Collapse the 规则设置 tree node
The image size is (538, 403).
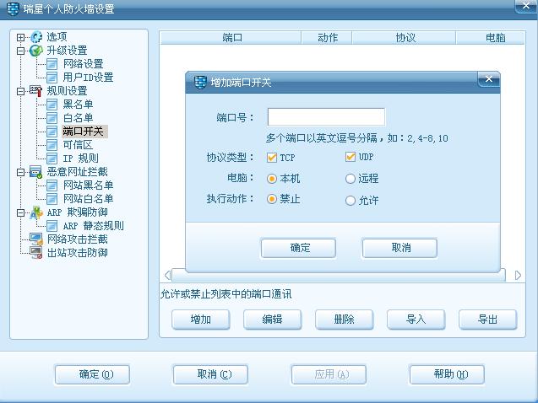tap(20, 91)
